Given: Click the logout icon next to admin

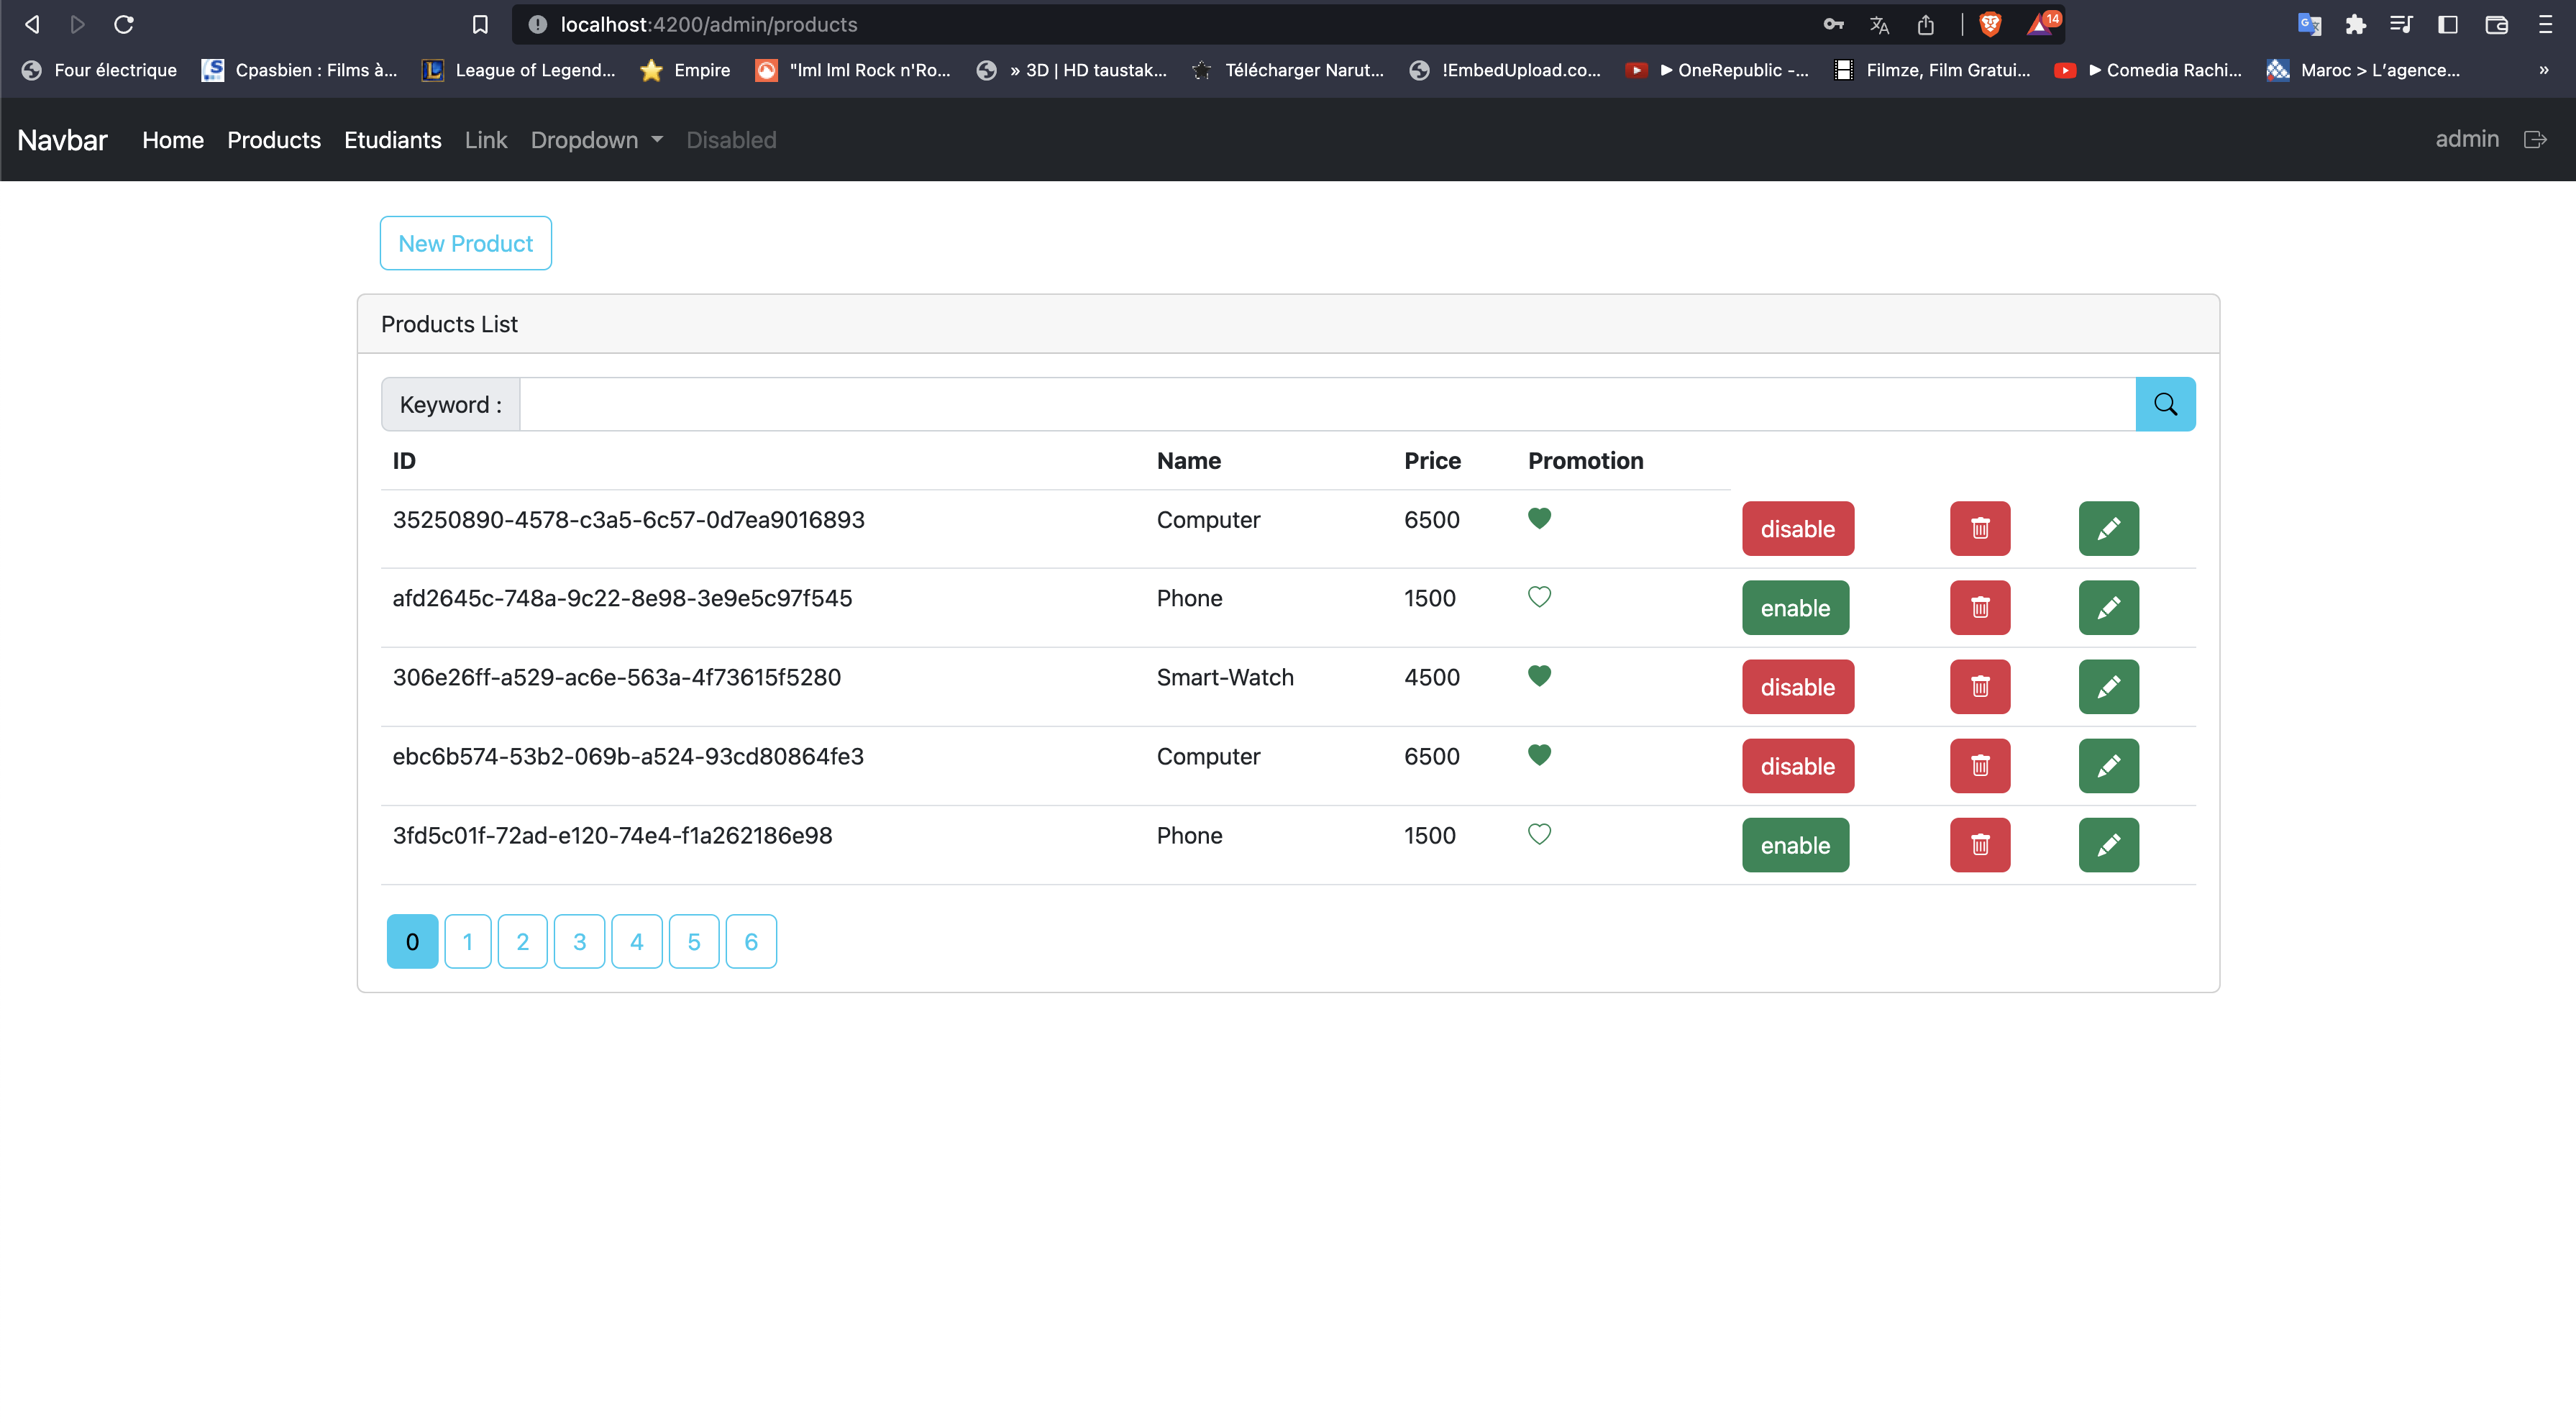Looking at the screenshot, I should point(2536,139).
